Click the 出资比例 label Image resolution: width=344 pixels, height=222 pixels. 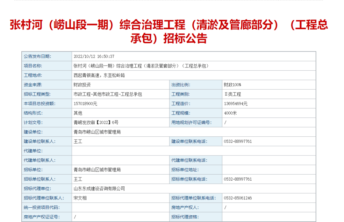(181, 85)
